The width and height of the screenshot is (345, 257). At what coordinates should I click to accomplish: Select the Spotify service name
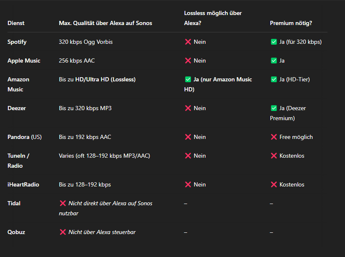click(x=17, y=42)
